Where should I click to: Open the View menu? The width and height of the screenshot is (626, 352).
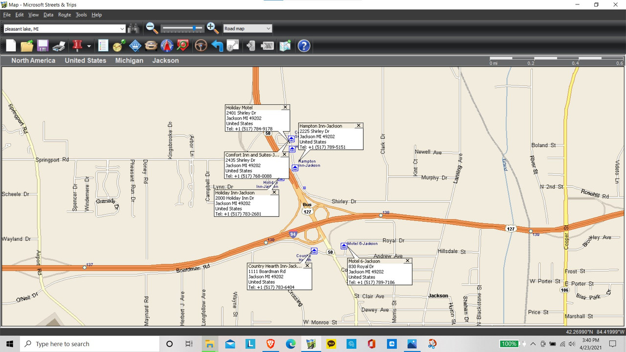(x=33, y=15)
